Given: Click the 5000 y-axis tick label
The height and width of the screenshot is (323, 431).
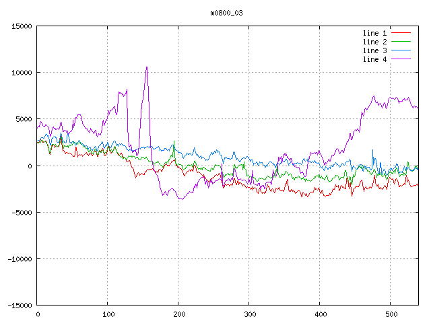Looking at the screenshot, I should [24, 119].
